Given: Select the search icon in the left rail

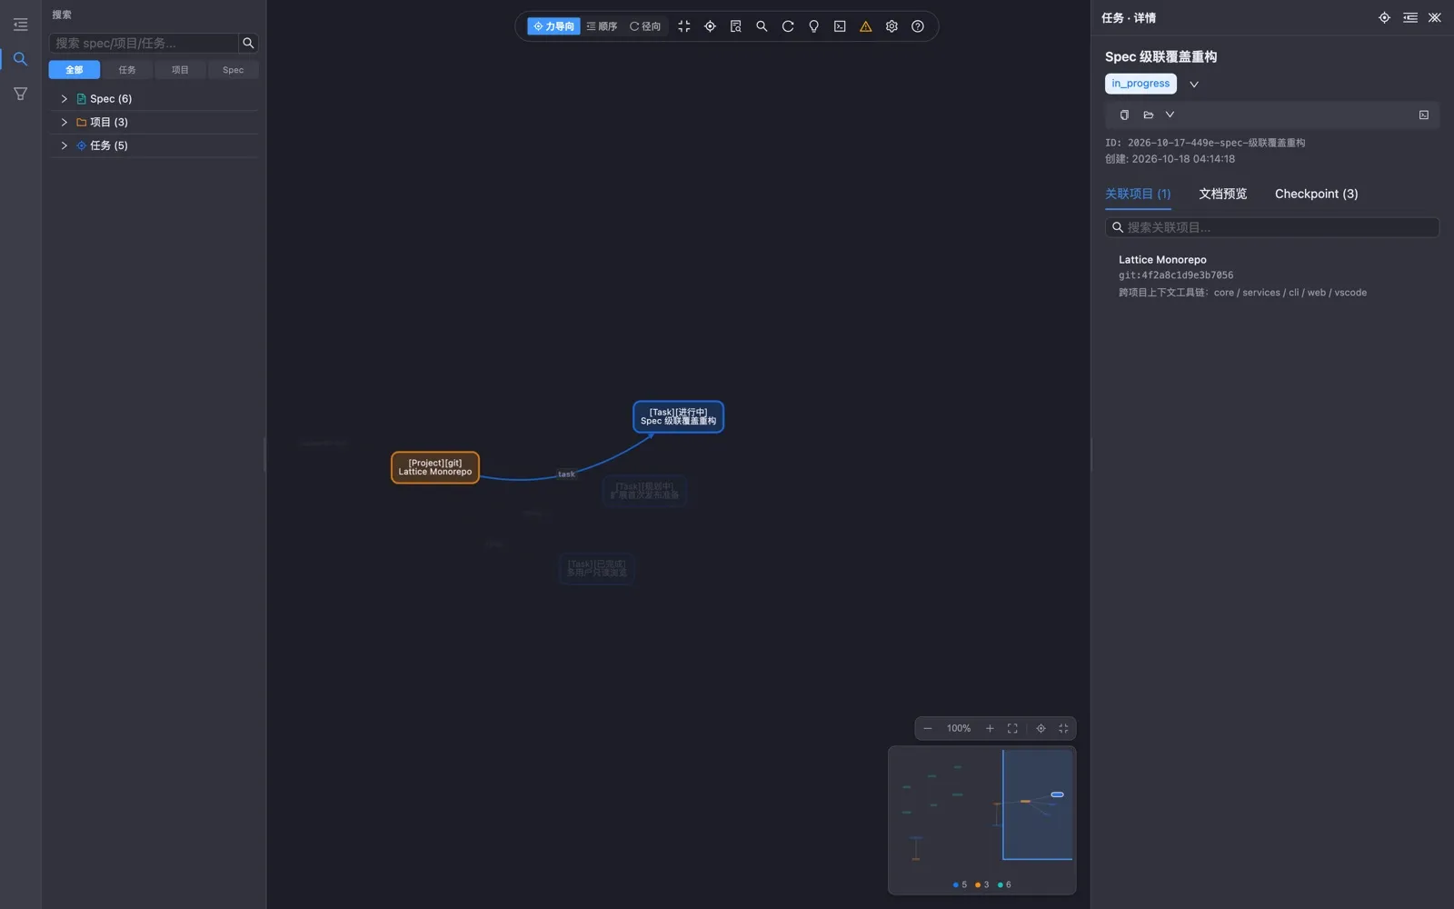Looking at the screenshot, I should [x=20, y=59].
